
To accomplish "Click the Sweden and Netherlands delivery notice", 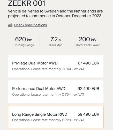I will click(55, 14).
